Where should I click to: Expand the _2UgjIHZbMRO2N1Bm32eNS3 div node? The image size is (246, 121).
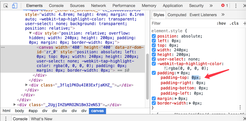pyautogui.click(x=15, y=104)
